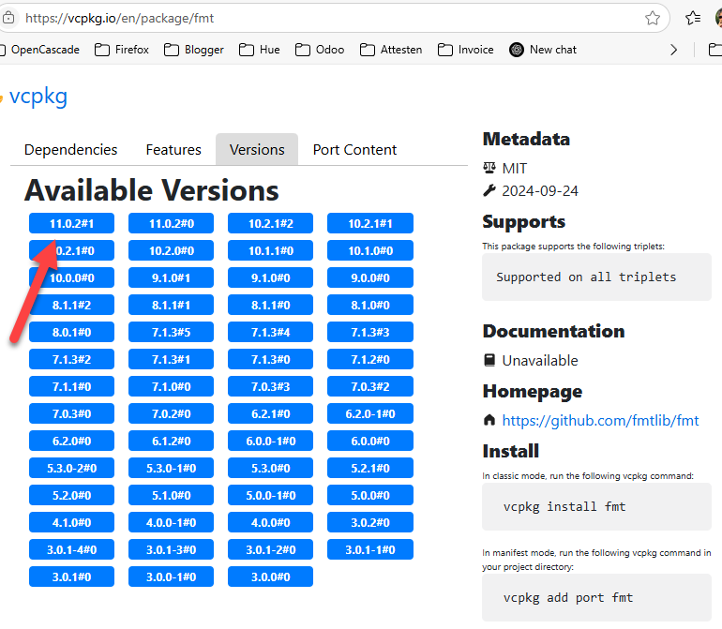The image size is (722, 629).
Task: Open the Blogger bookmark folder
Action: coord(195,50)
